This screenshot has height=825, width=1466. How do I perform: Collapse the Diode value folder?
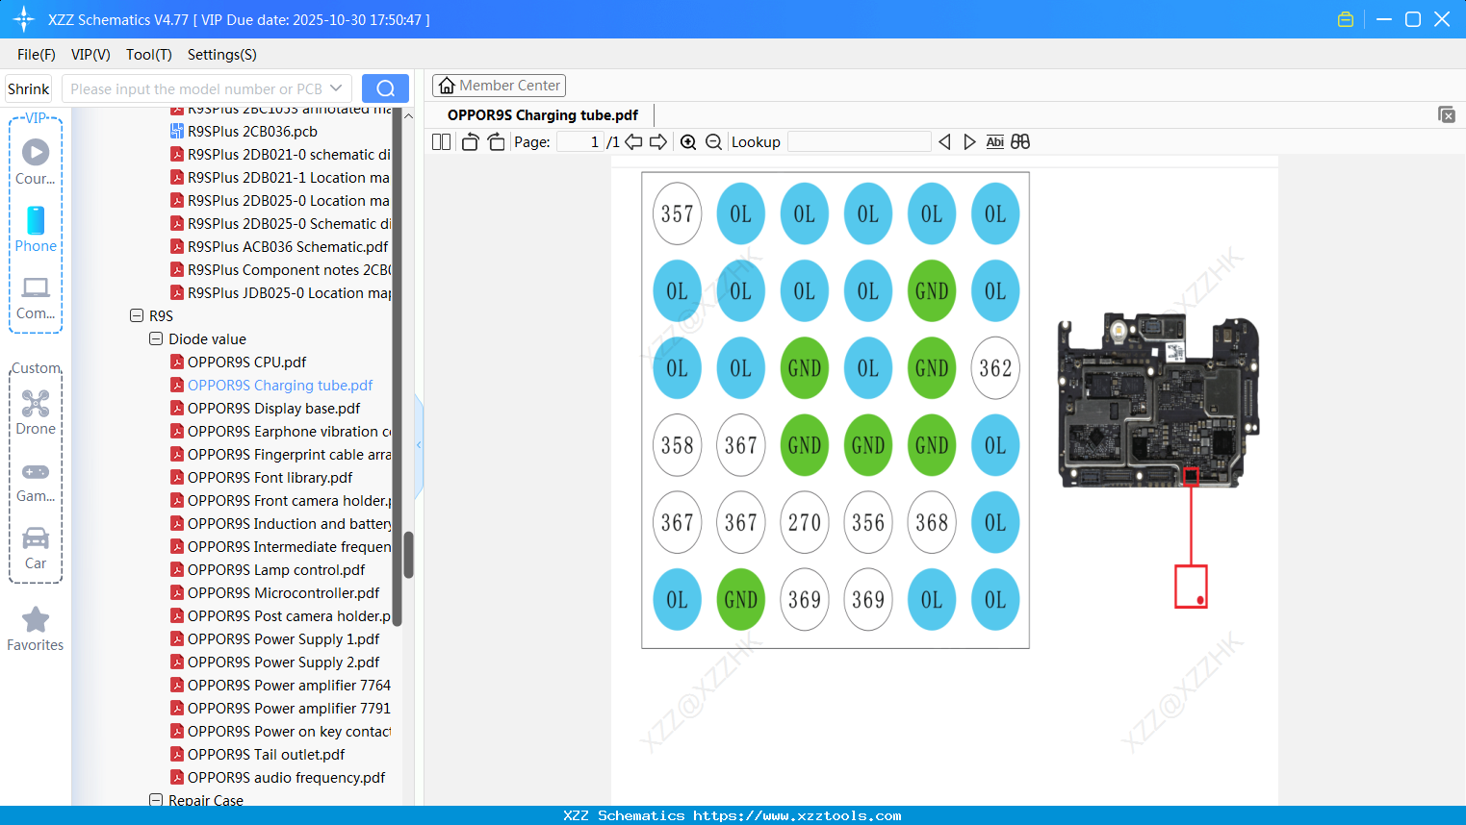coord(156,338)
